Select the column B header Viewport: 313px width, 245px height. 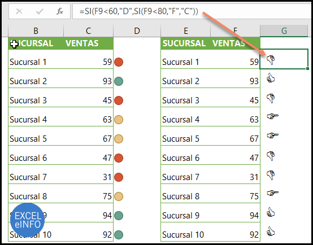(x=36, y=30)
